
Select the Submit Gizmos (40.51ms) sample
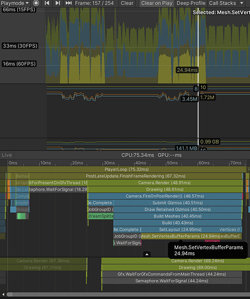tap(178, 203)
